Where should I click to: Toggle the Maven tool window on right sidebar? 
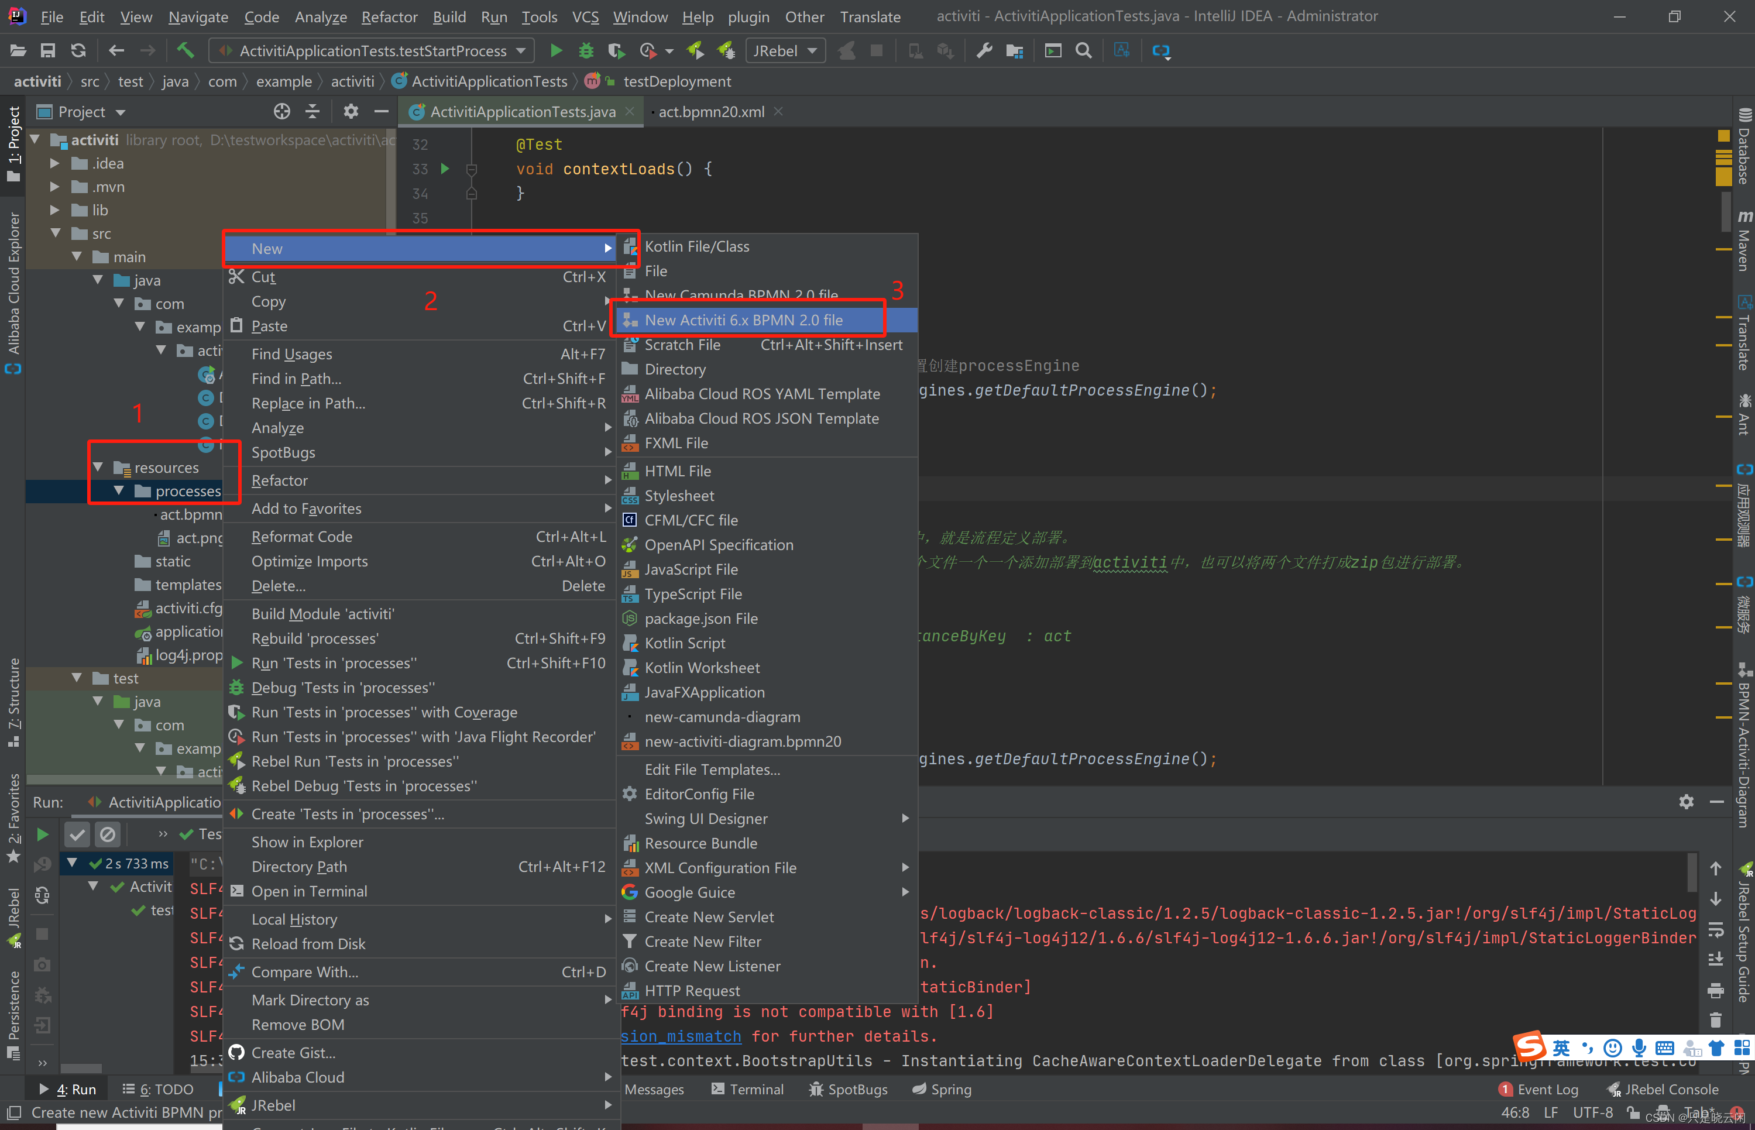point(1744,241)
